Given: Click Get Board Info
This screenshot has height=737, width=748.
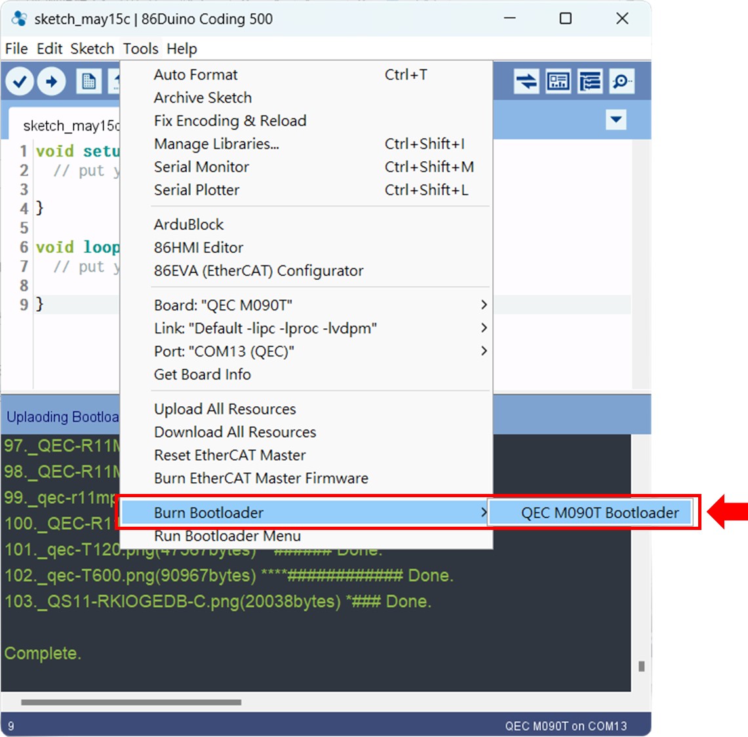Looking at the screenshot, I should pyautogui.click(x=202, y=374).
